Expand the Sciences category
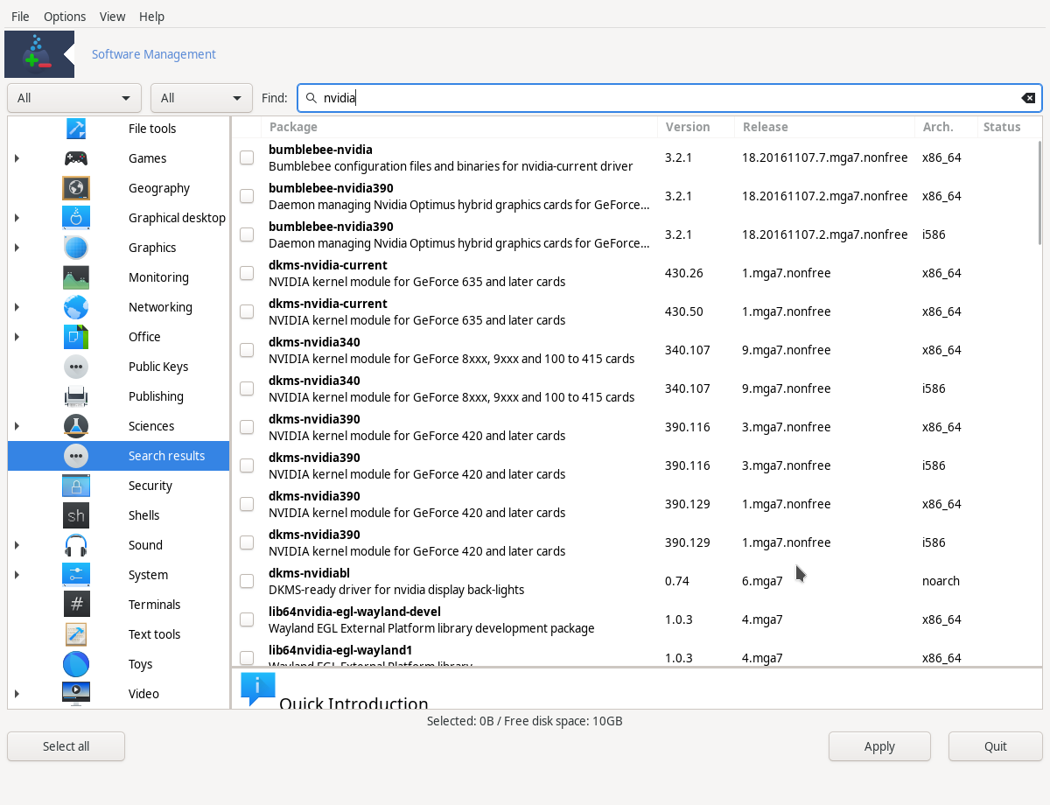Viewport: 1050px width, 805px height. (17, 426)
